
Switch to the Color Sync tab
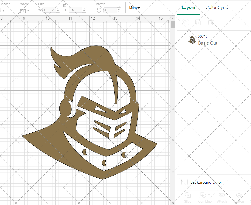217,7
